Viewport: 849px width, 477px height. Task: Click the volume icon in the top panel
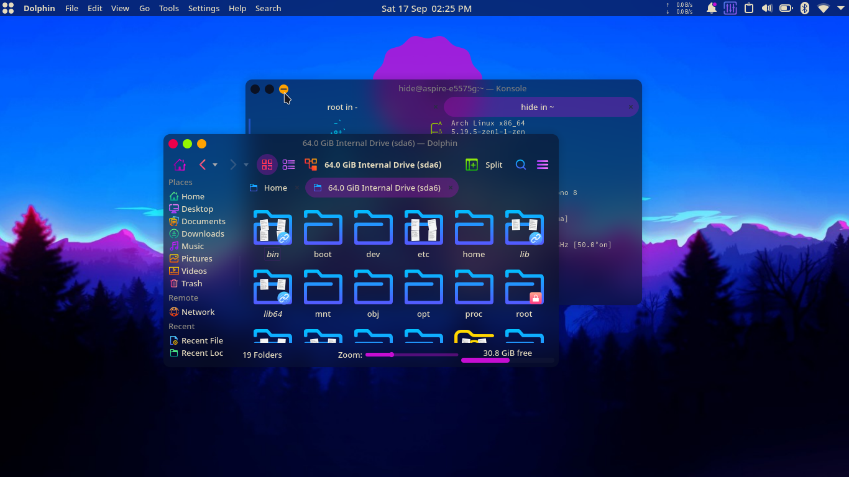click(x=766, y=8)
